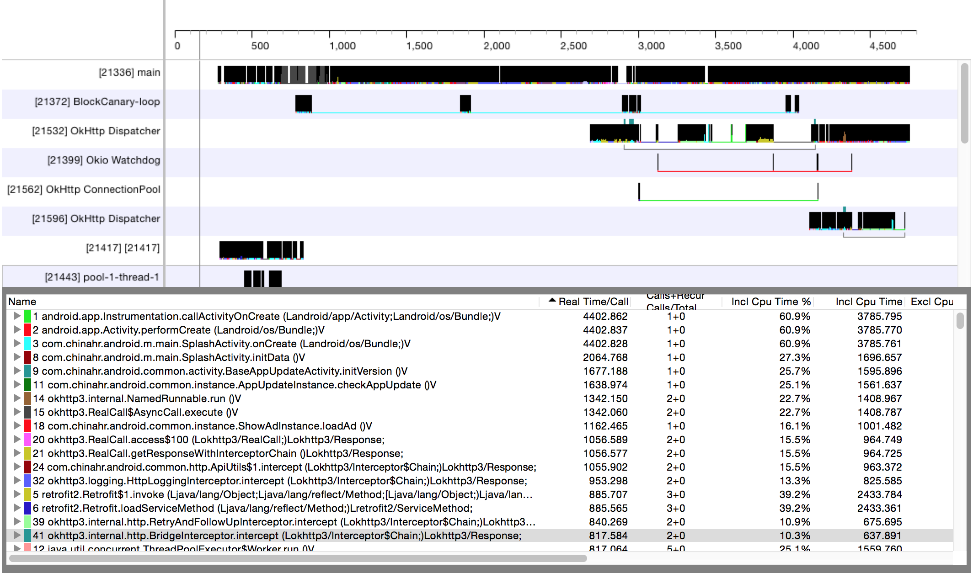Screen dimensions: 973x573
Task: Select the BlockCanary-loop thread label
Action: pyautogui.click(x=97, y=101)
